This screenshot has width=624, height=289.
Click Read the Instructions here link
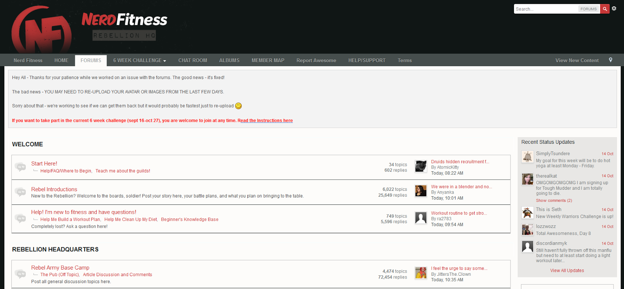click(265, 121)
